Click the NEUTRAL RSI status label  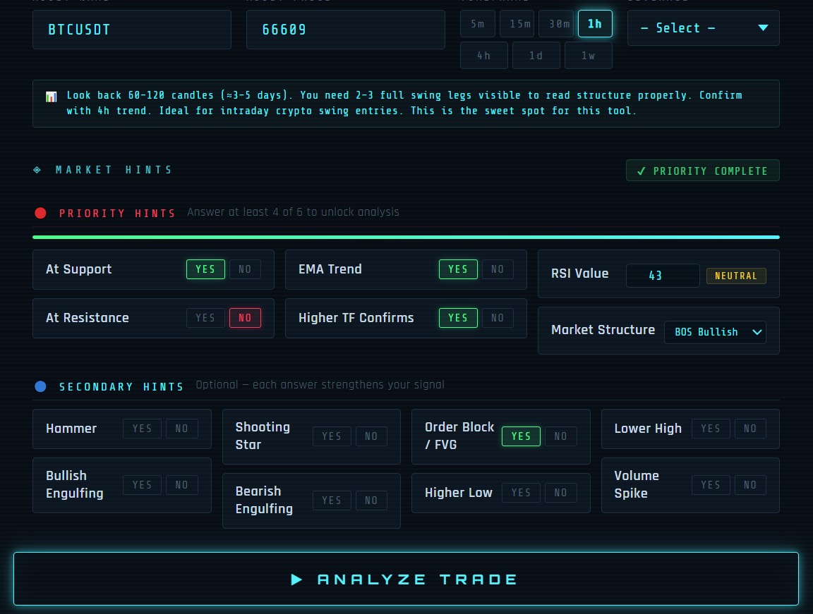coord(736,276)
